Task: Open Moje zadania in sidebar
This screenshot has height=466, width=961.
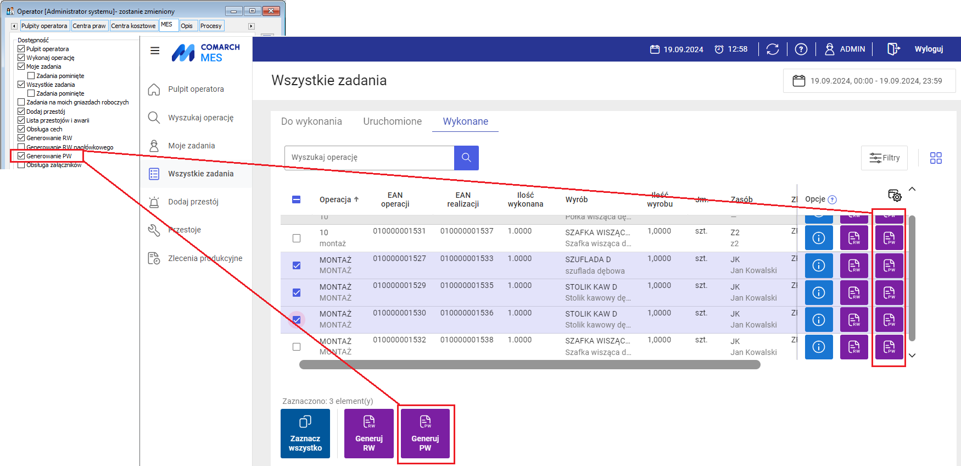Action: pos(196,146)
